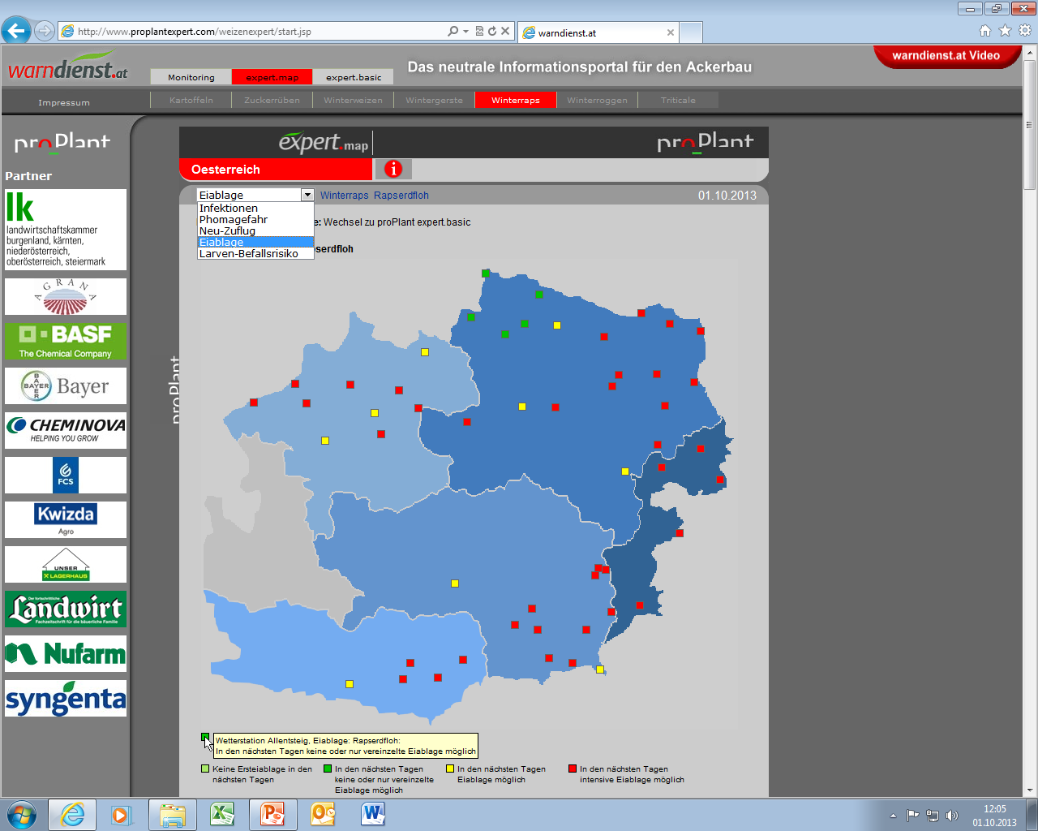Viewport: 1038px width, 831px height.
Task: Choose Infektionen from the dropdown list
Action: (255, 208)
